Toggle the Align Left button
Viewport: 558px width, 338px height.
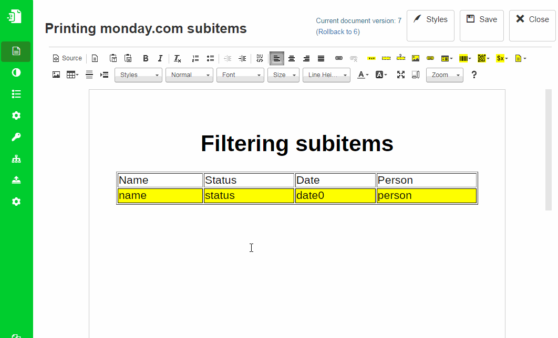click(x=277, y=58)
